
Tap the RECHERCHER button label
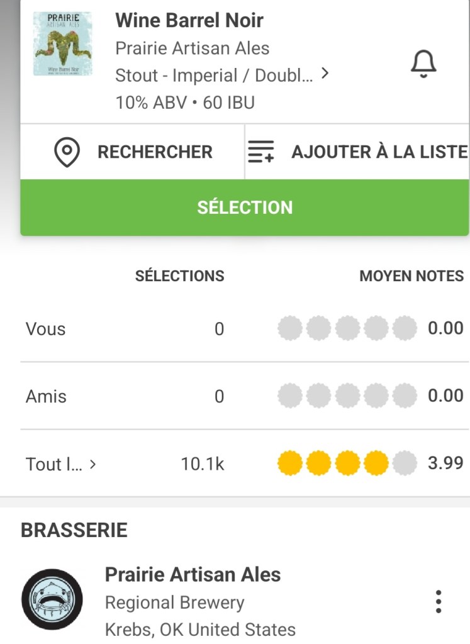click(x=155, y=152)
